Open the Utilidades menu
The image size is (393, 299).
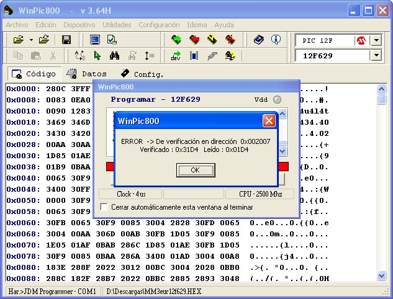point(117,25)
